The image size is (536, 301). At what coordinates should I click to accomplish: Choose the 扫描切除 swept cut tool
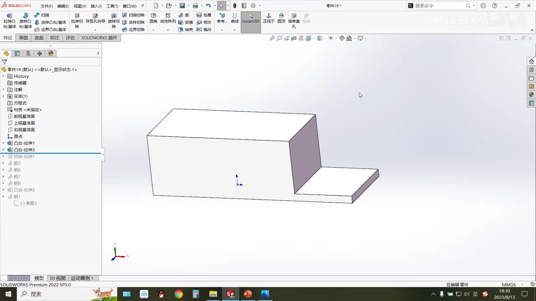click(133, 15)
